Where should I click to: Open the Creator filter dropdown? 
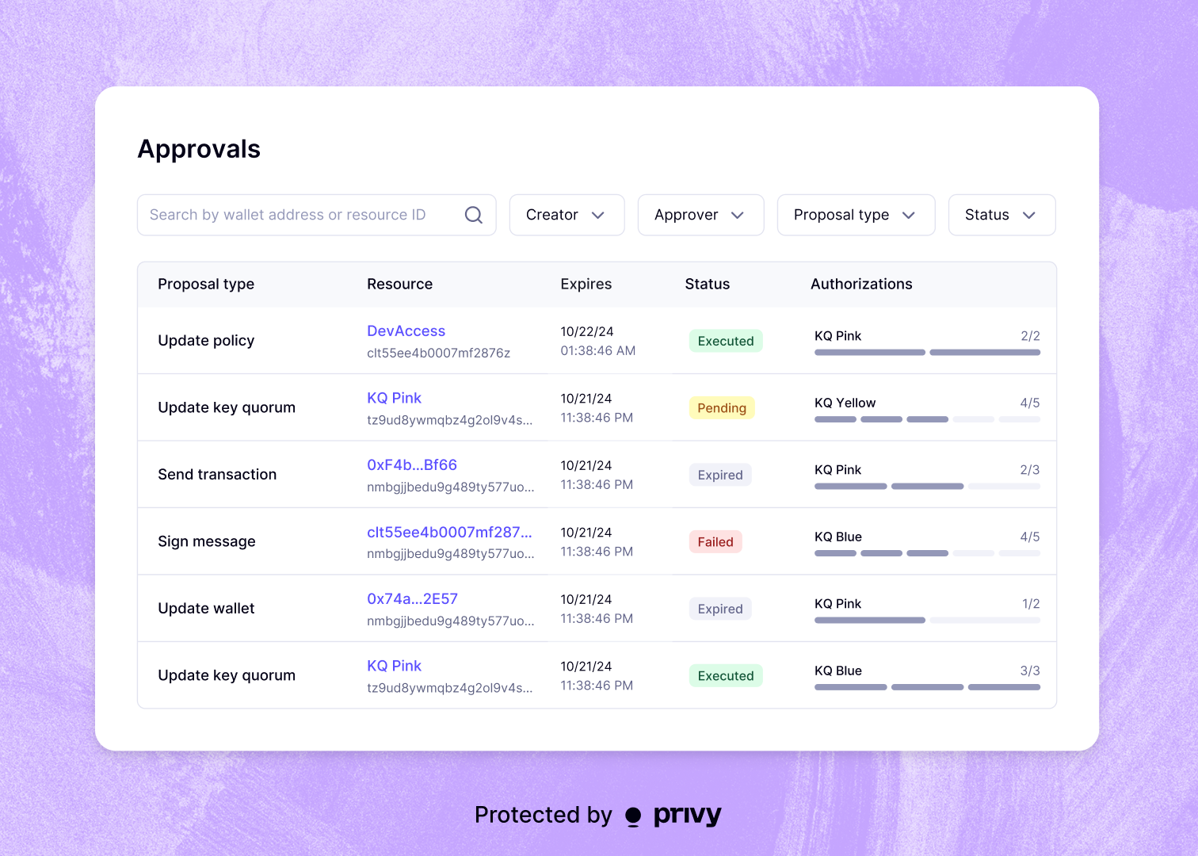pos(567,215)
